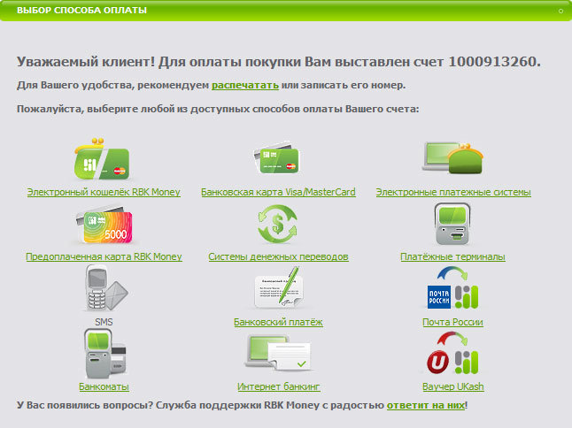The width and height of the screenshot is (572, 428).
Task: Click the invoice number 1000913260
Action: pos(492,62)
